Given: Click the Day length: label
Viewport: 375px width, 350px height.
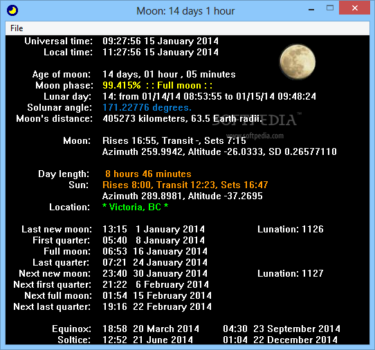Looking at the screenshot, I should [x=64, y=174].
